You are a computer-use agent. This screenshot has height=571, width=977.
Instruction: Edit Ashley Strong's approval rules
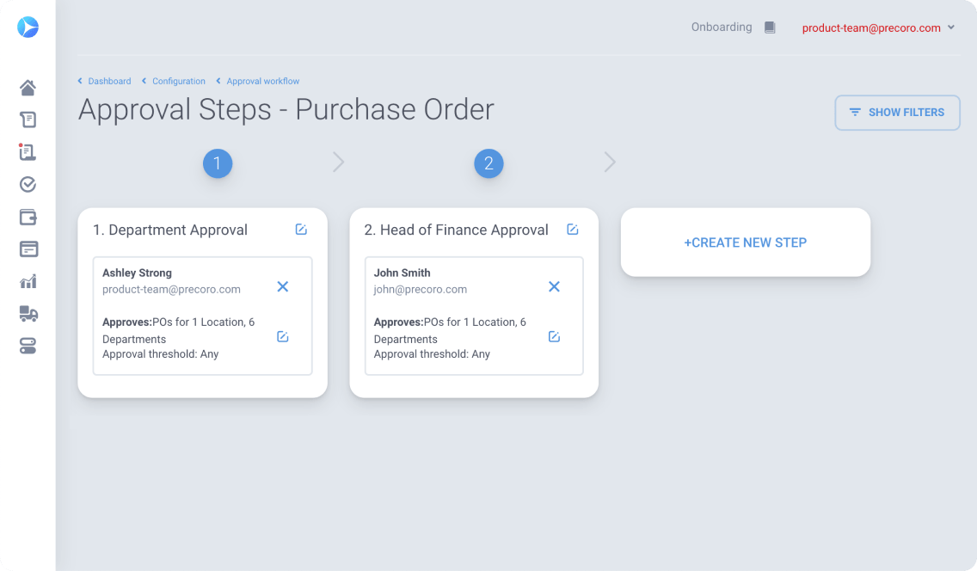point(283,337)
